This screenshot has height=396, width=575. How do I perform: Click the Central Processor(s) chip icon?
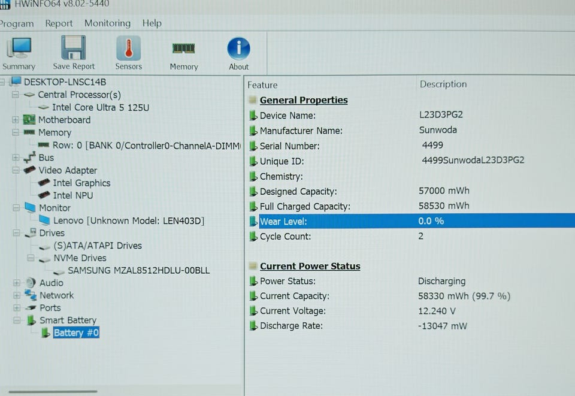[29, 95]
